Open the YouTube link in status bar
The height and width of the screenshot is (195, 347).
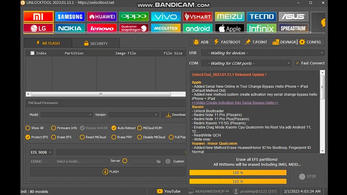(169, 191)
